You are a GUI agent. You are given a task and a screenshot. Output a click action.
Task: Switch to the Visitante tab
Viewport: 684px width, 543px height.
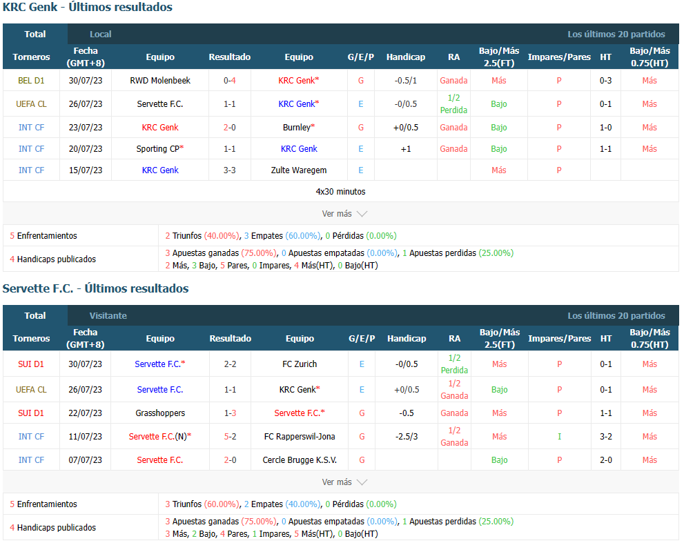(x=108, y=315)
